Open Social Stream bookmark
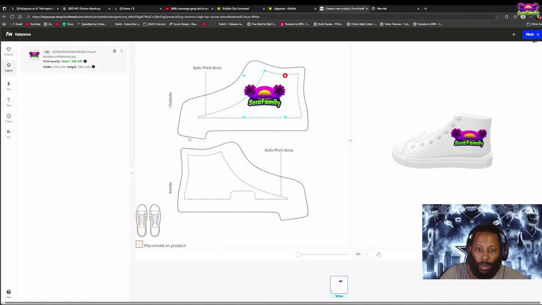 pos(184,24)
